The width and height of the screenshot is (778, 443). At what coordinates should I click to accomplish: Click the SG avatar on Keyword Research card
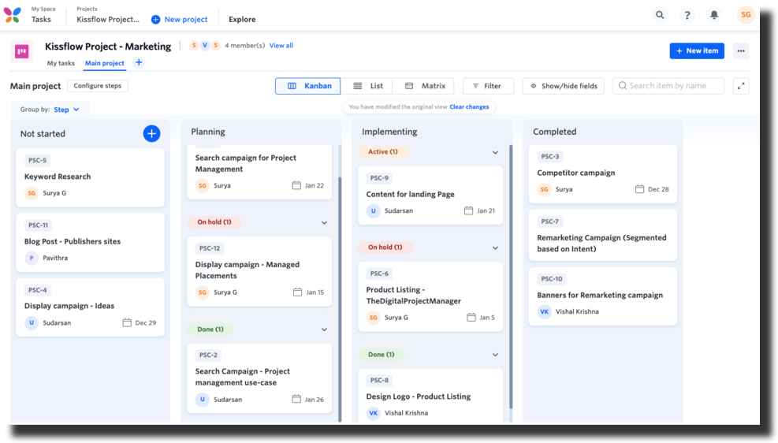tap(32, 193)
